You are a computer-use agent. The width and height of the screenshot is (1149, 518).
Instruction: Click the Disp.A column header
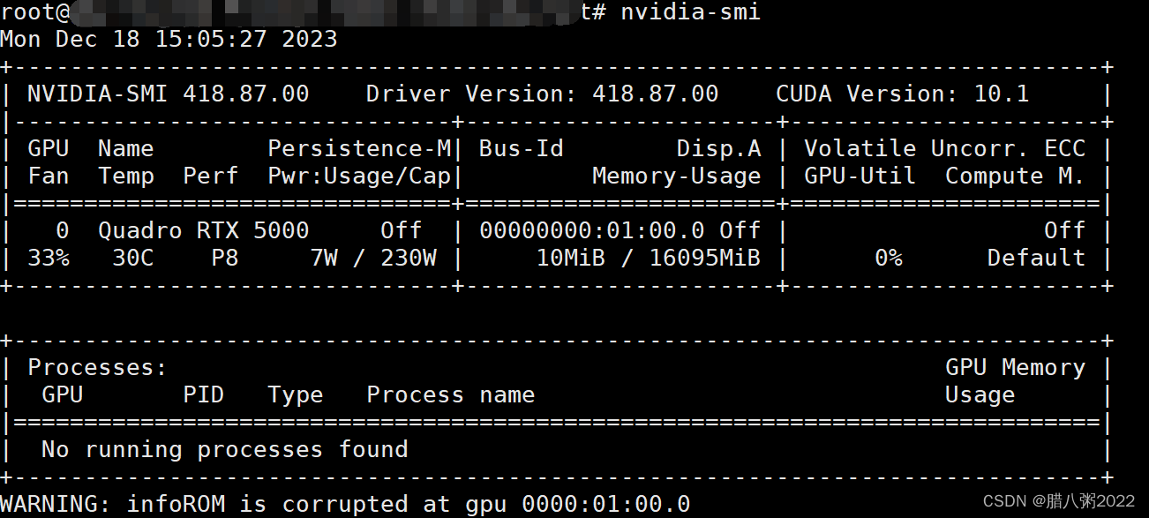point(719,148)
